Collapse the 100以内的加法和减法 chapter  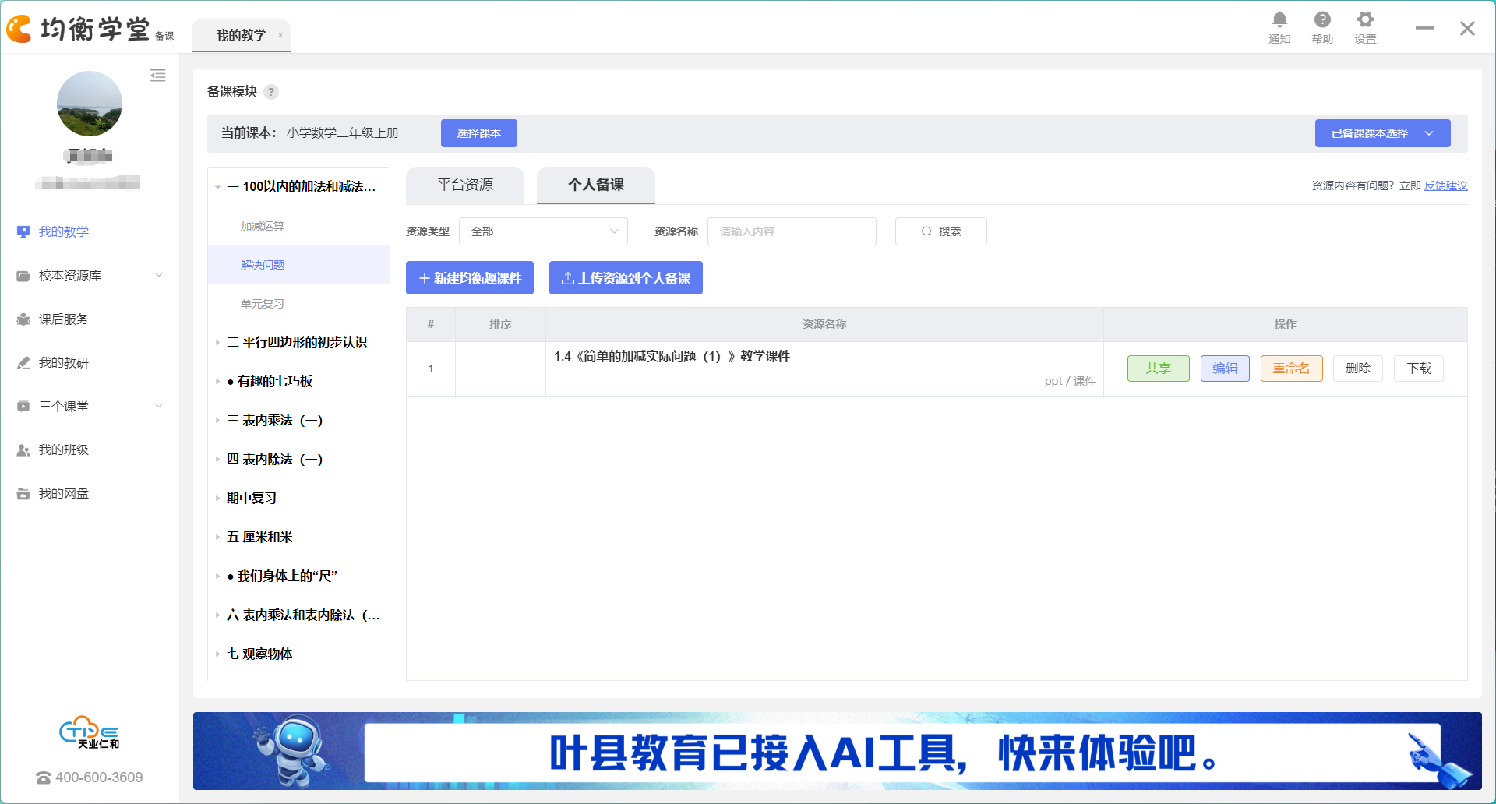click(217, 187)
